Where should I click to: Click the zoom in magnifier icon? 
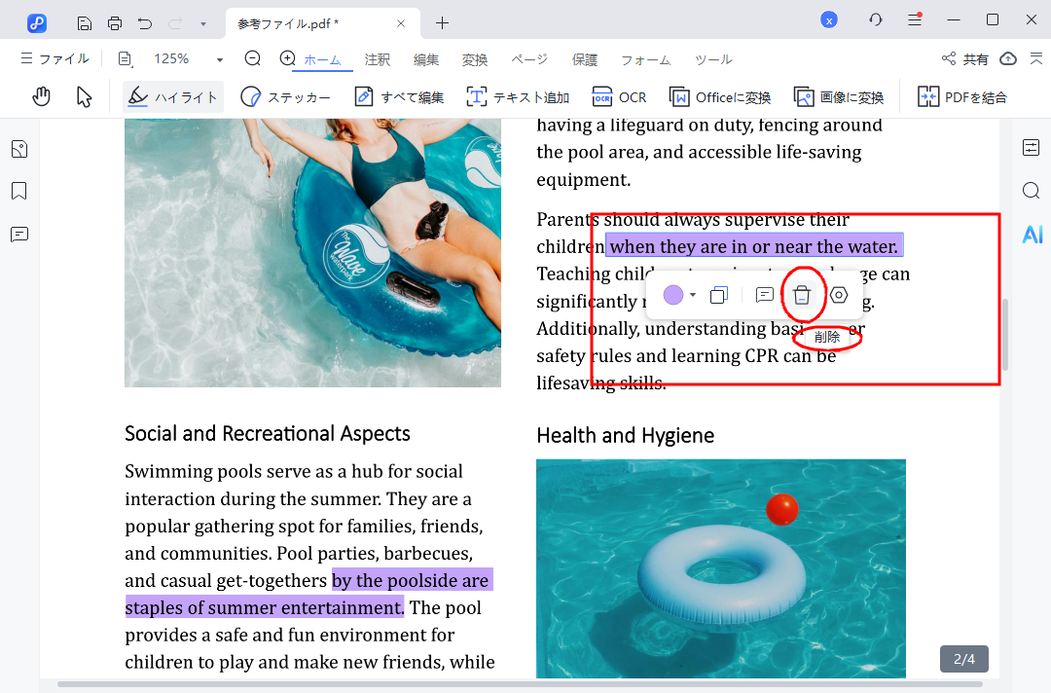[x=287, y=59]
